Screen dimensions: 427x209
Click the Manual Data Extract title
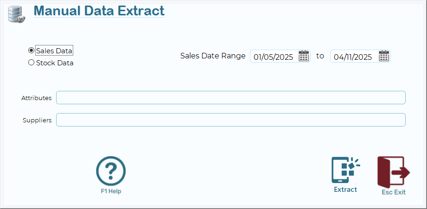[x=99, y=11]
